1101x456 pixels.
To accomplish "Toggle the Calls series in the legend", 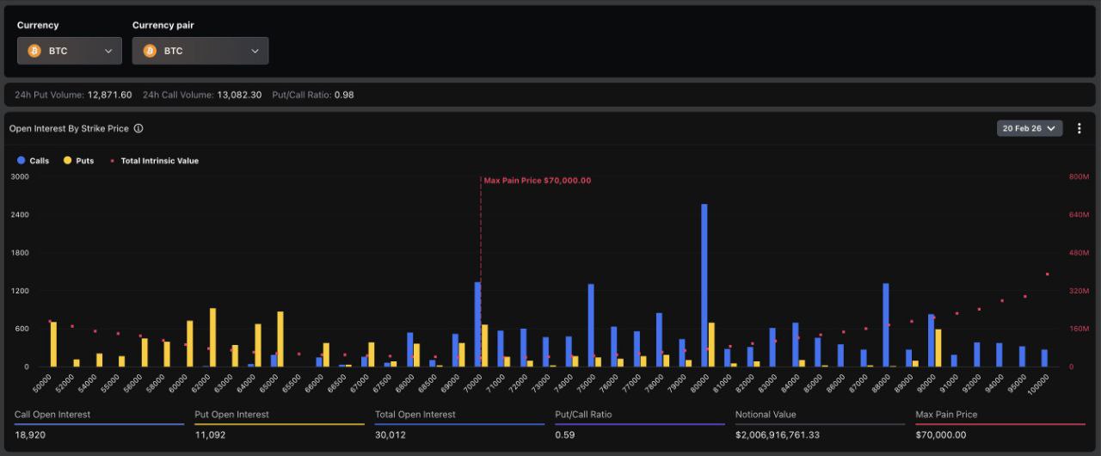I will point(34,161).
